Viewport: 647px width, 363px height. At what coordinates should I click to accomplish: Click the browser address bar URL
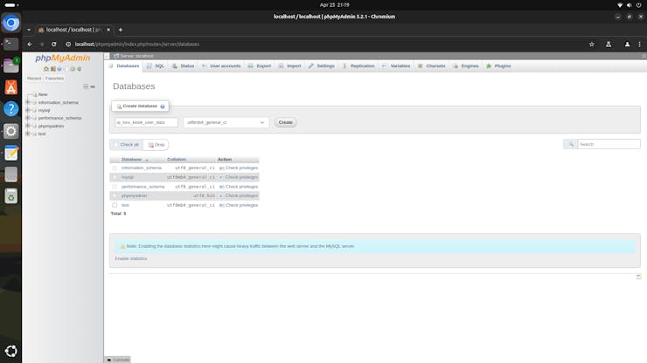pyautogui.click(x=137, y=45)
